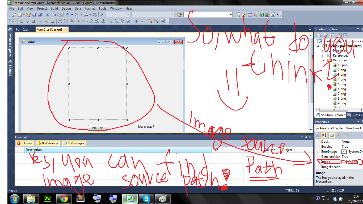The image size is (363, 204).
Task: Open the Debug menu
Action: pos(66,8)
